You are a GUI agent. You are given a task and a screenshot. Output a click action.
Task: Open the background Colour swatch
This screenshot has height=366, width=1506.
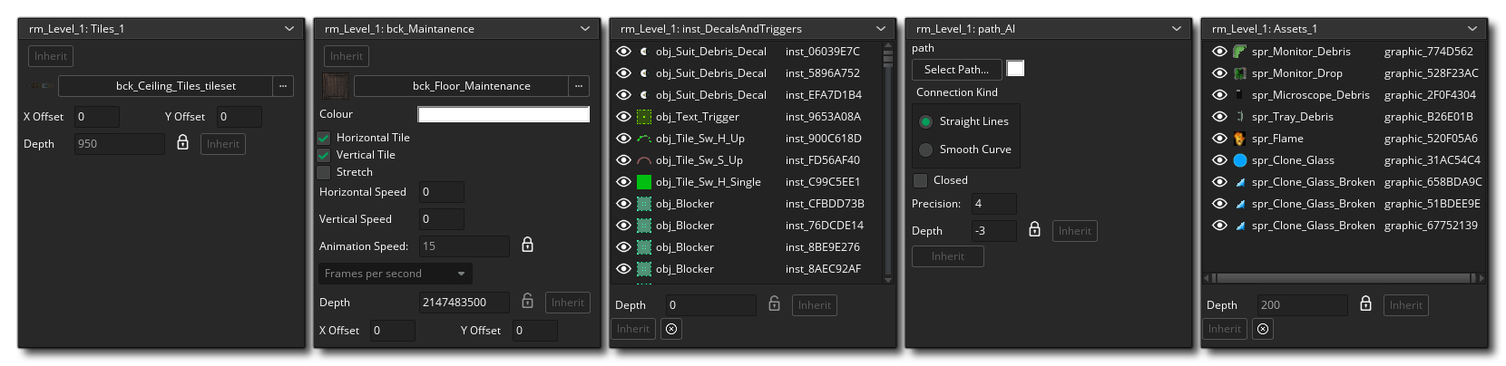click(x=503, y=114)
